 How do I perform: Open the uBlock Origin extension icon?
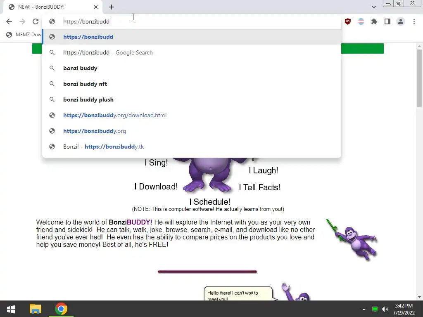tap(348, 21)
